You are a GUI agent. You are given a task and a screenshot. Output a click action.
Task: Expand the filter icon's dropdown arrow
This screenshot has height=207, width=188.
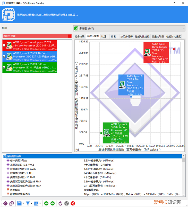(32, 204)
